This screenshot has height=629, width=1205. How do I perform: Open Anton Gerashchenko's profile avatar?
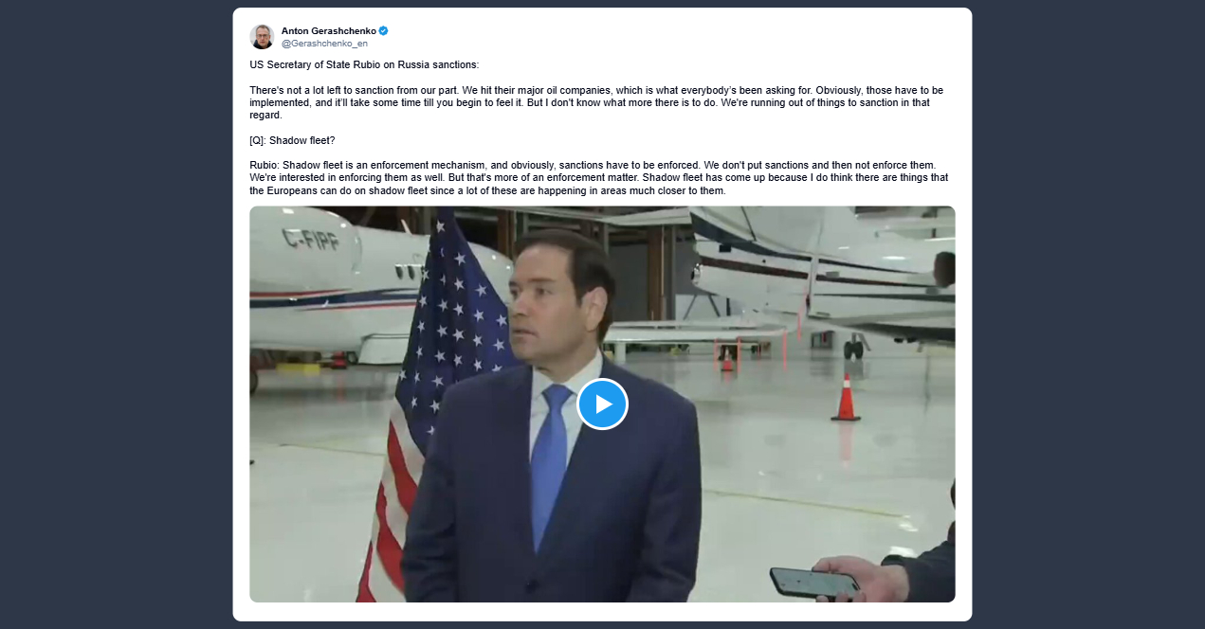(262, 37)
